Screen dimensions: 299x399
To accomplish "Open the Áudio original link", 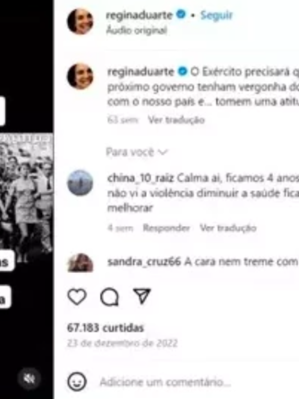I will coord(136,30).
